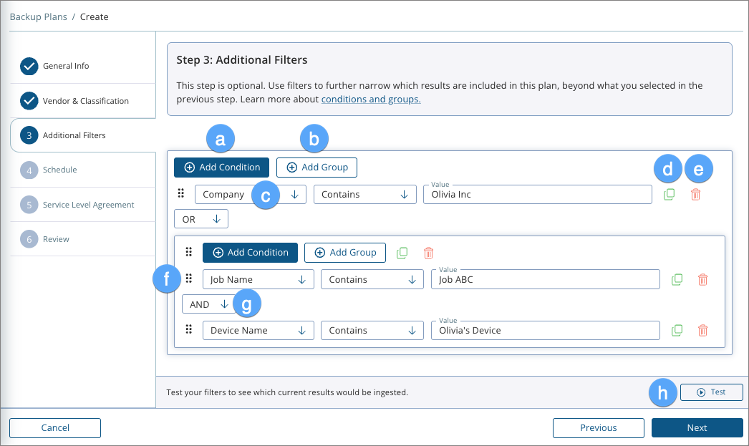
Task: Change the OR operator dropdown
Action: click(201, 218)
